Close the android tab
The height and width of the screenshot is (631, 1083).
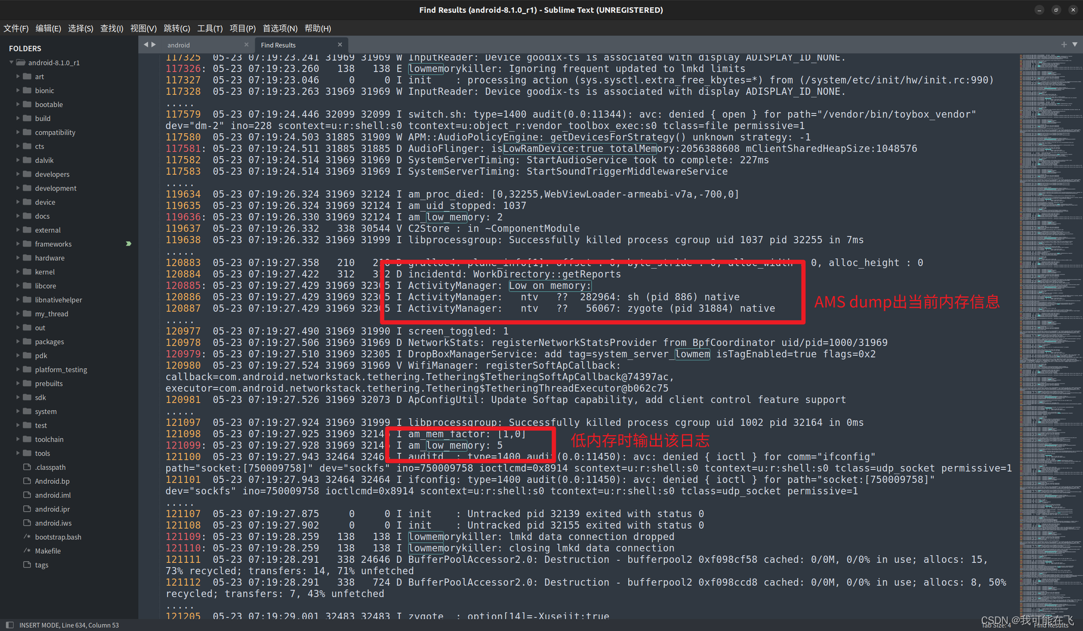pos(246,45)
